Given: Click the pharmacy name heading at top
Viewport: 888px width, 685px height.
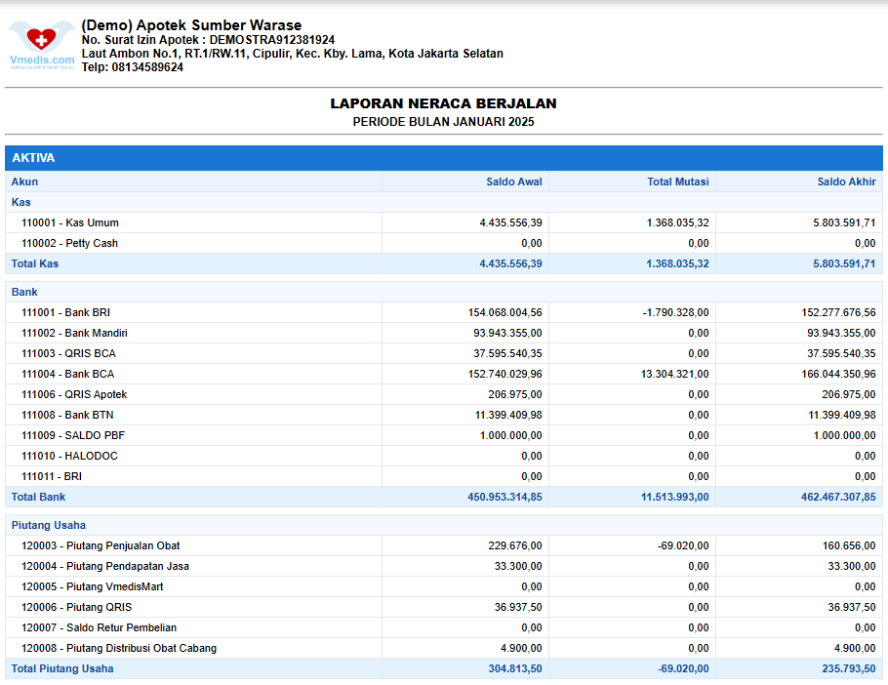Looking at the screenshot, I should (x=191, y=25).
